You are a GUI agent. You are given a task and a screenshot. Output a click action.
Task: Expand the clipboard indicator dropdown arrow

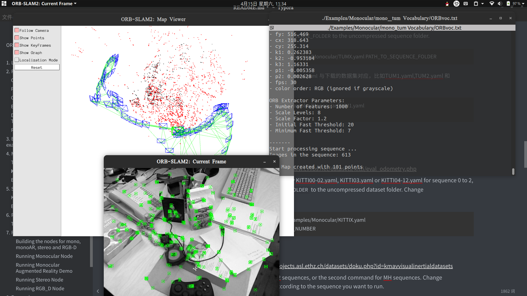click(483, 4)
